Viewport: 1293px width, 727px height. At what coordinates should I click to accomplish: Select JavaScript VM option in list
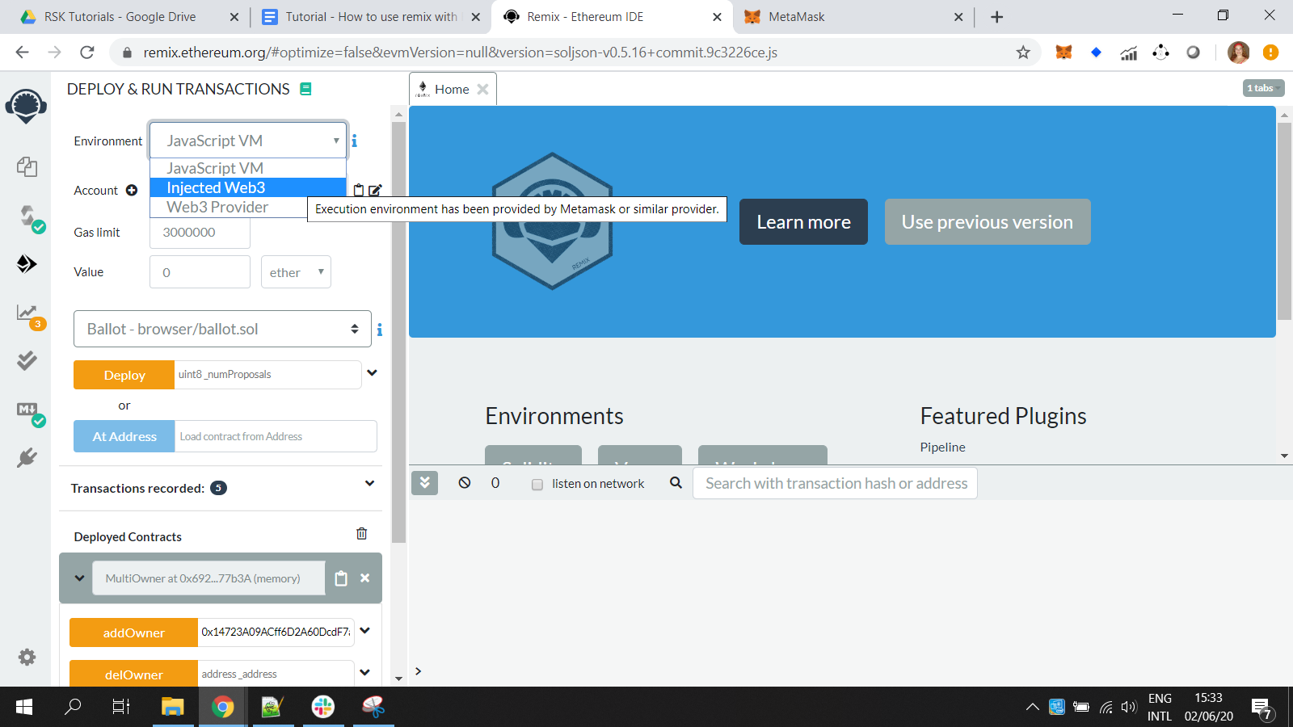tap(248, 168)
